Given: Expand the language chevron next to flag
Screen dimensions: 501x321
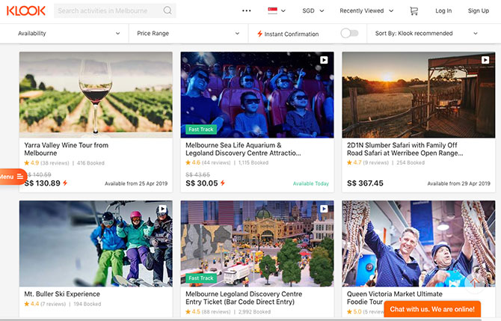Looking at the screenshot, I should [x=283, y=11].
